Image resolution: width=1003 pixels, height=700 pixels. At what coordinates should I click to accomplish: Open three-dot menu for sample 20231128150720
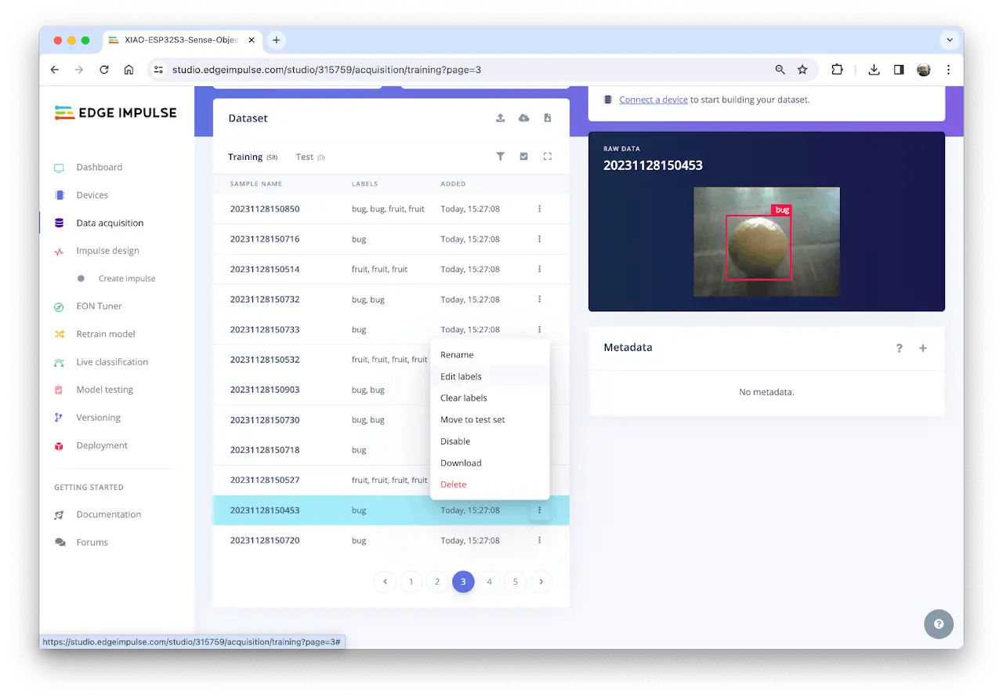(x=539, y=540)
